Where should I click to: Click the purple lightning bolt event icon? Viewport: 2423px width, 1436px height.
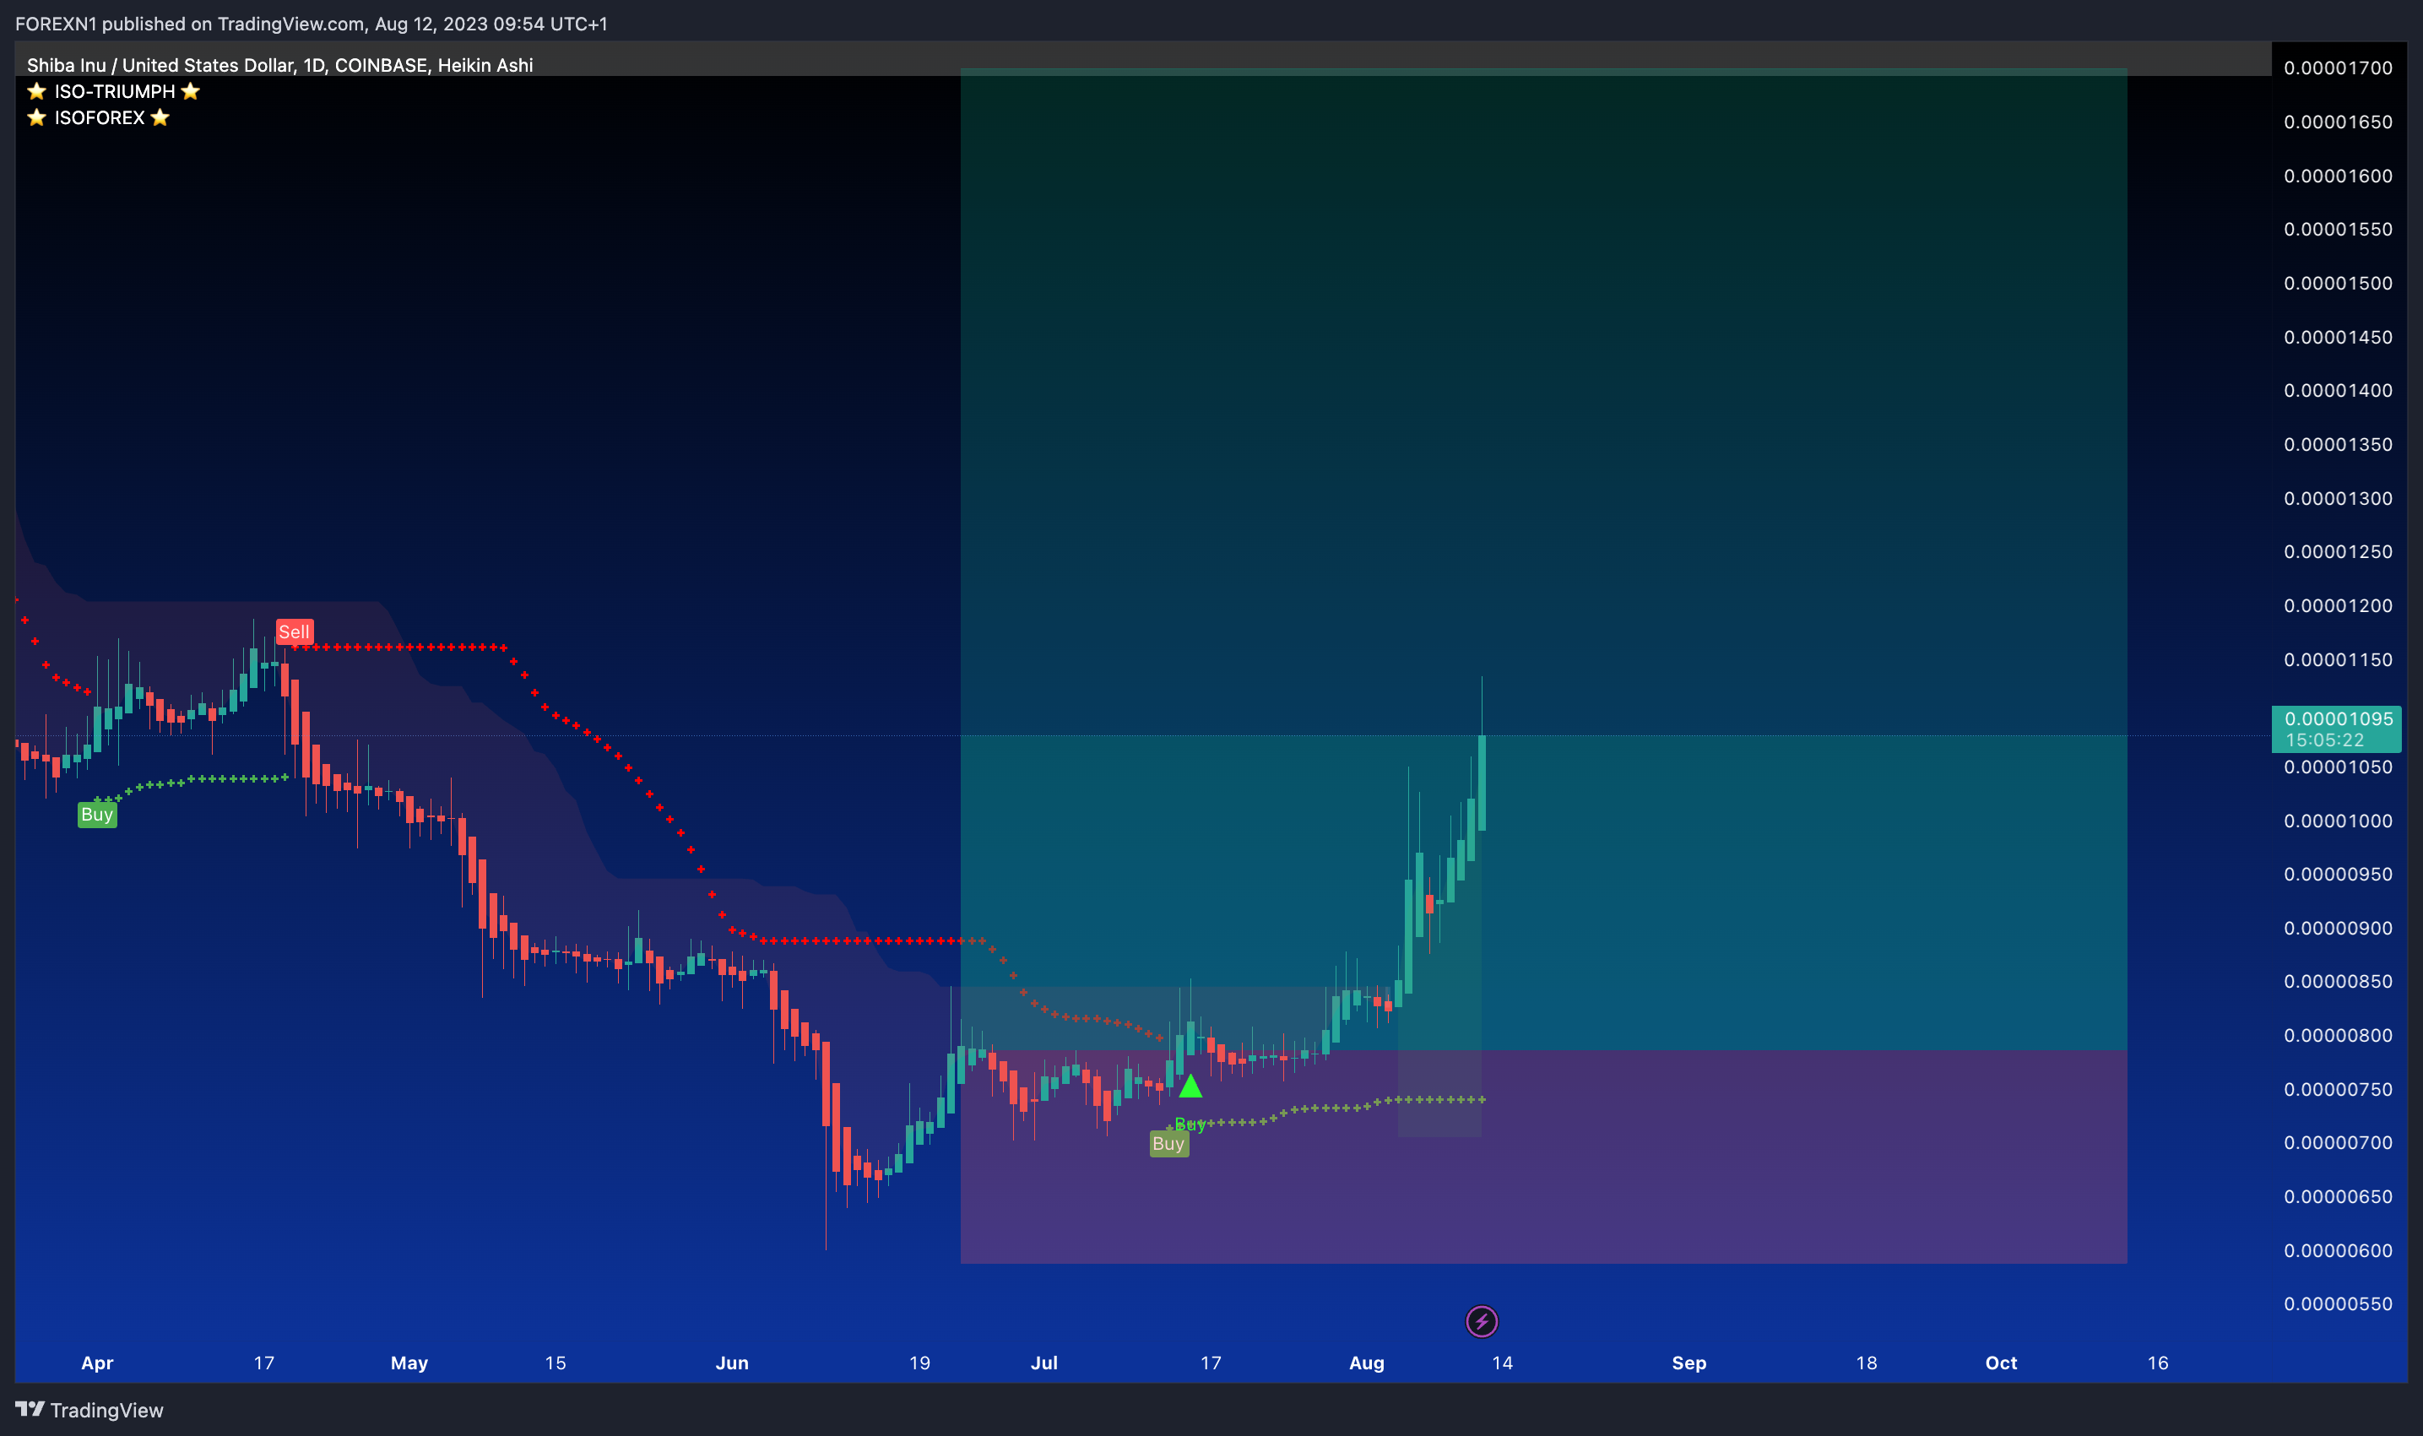pyautogui.click(x=1482, y=1321)
